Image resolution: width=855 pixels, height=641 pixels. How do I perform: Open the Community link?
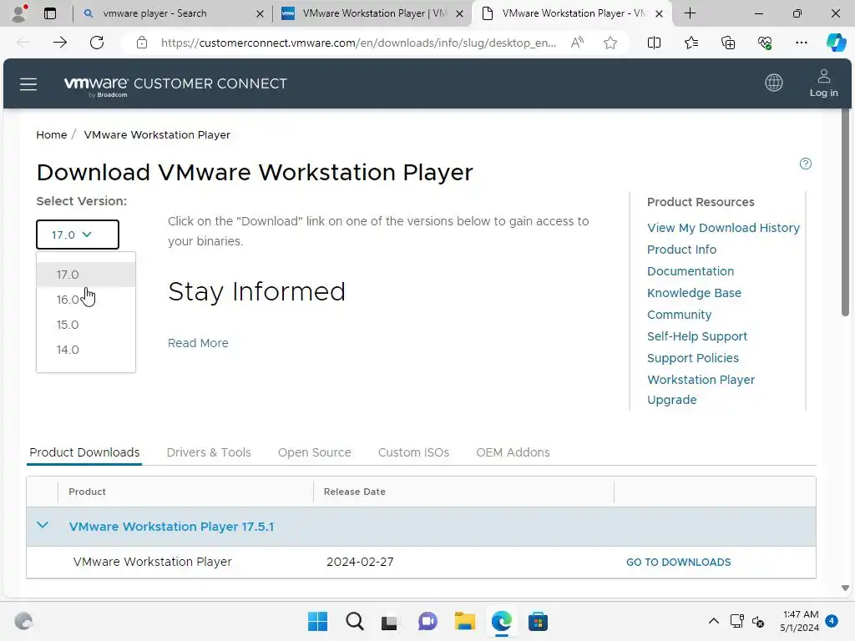click(680, 315)
